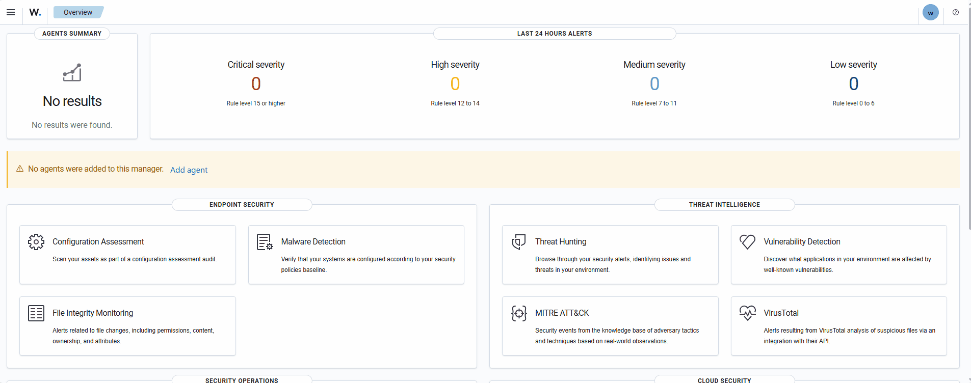
Task: Open Low severity alerts count
Action: point(853,84)
